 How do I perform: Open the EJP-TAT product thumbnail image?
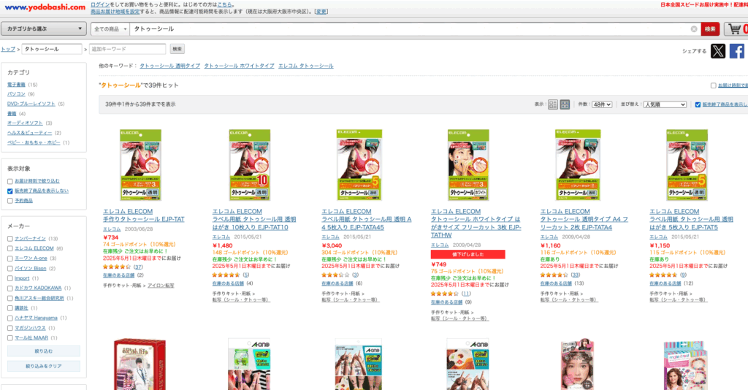point(140,165)
